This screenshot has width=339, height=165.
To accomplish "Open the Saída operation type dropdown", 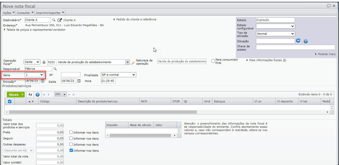I will (x=32, y=62).
